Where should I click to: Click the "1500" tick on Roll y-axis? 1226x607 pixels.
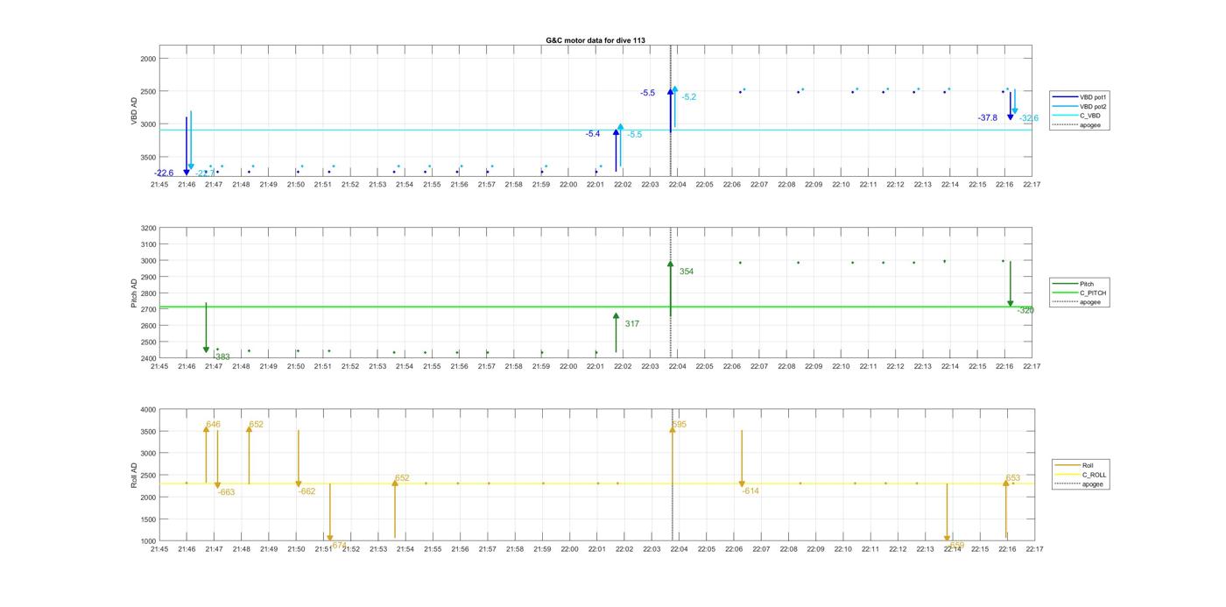tap(148, 519)
